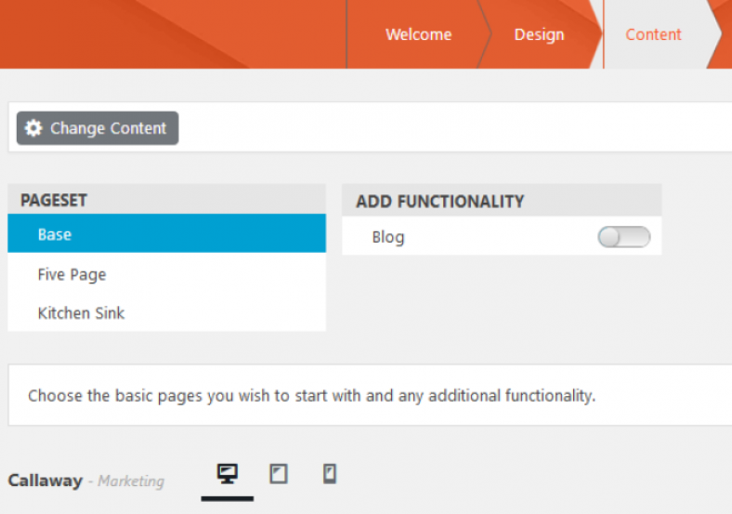Go to the Design step
The width and height of the screenshot is (732, 514).
tap(539, 34)
